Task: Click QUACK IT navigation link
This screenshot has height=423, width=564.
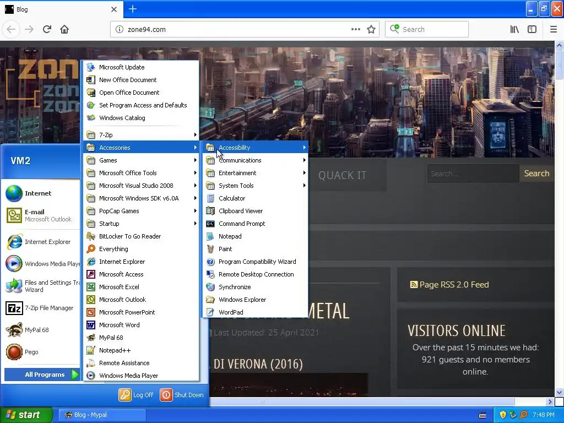Action: 342,175
